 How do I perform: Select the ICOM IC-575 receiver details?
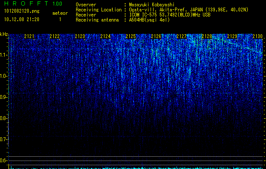coord(170,15)
